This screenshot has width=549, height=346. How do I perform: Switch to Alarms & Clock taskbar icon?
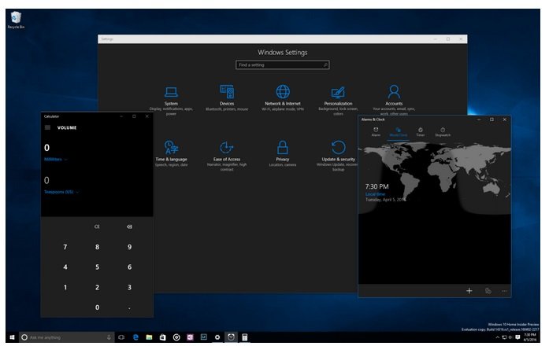231,337
